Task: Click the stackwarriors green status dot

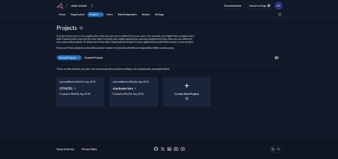Action: click(x=135, y=88)
